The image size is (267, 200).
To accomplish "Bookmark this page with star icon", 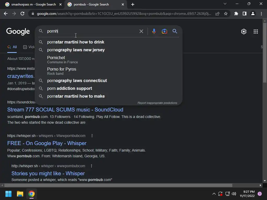I will pyautogui.click(x=226, y=14).
